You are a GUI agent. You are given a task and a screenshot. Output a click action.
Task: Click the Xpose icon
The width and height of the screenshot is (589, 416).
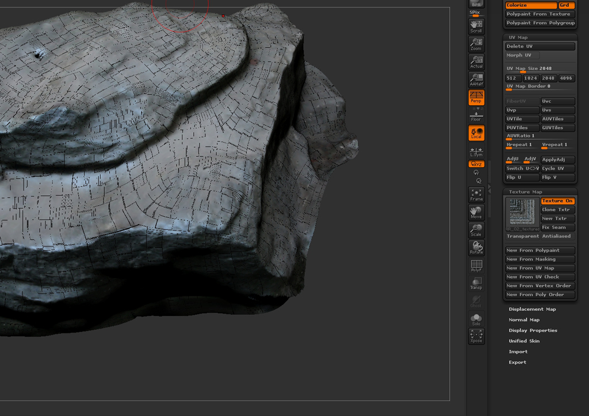pyautogui.click(x=476, y=337)
